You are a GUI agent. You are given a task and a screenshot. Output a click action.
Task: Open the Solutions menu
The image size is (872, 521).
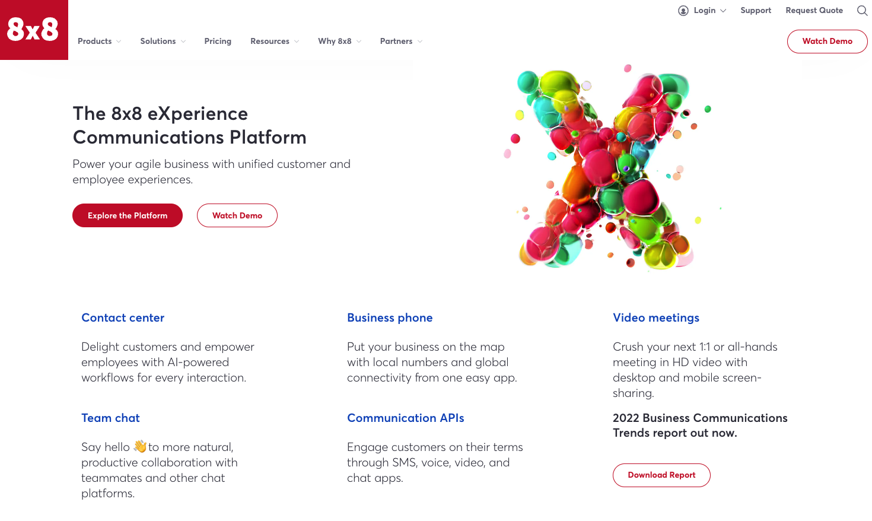pyautogui.click(x=158, y=41)
